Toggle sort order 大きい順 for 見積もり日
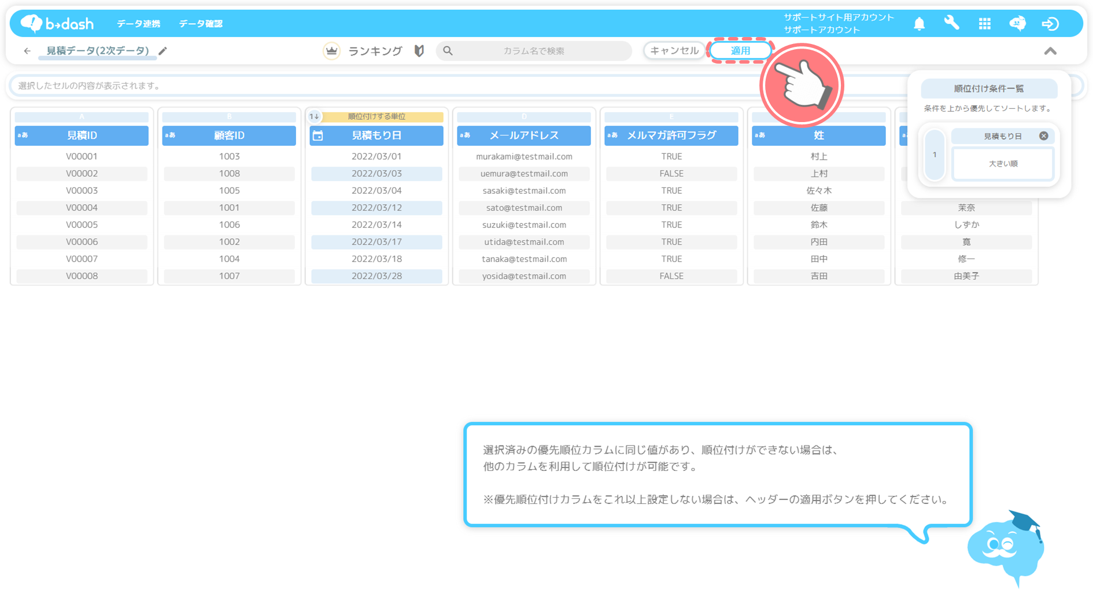This screenshot has height=615, width=1093. click(1002, 164)
